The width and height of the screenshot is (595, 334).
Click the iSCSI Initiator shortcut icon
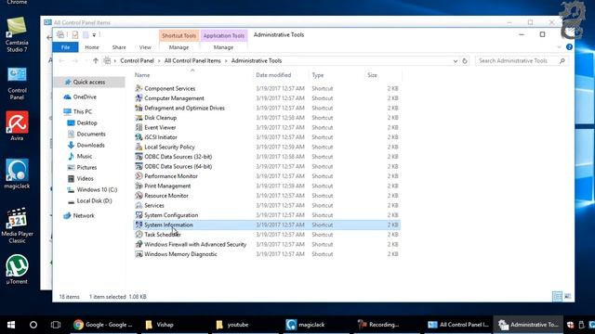[139, 137]
